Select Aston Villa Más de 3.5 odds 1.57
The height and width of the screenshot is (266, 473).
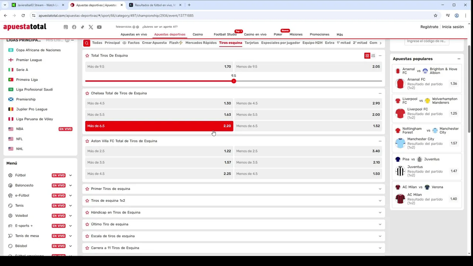[159, 163]
